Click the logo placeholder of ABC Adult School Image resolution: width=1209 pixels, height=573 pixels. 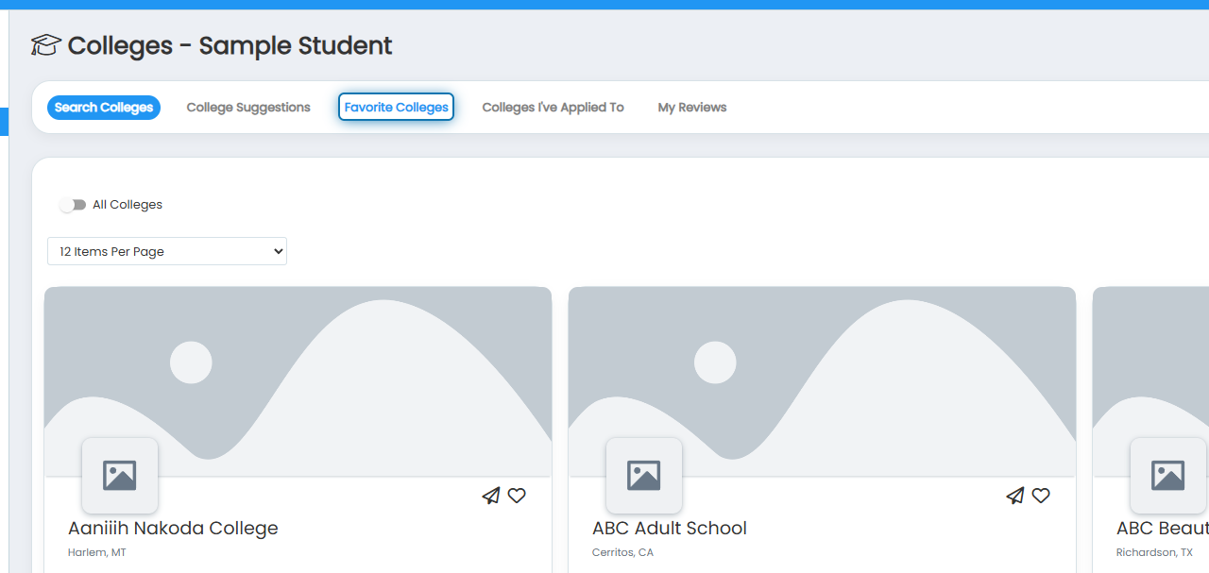pyautogui.click(x=644, y=476)
